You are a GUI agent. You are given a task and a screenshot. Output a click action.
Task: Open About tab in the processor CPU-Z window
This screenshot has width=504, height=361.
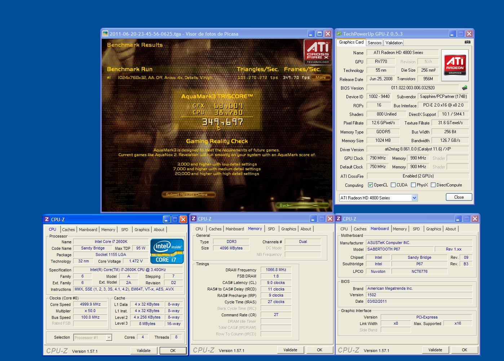click(x=159, y=230)
